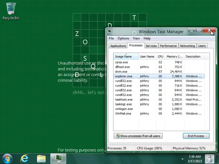Select the csrss.exe process row
This screenshot has width=219, height=164.
point(159,62)
